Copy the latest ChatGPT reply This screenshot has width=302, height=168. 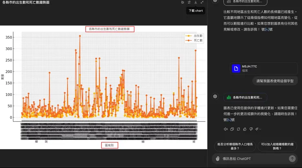pyautogui.click(x=232, y=129)
